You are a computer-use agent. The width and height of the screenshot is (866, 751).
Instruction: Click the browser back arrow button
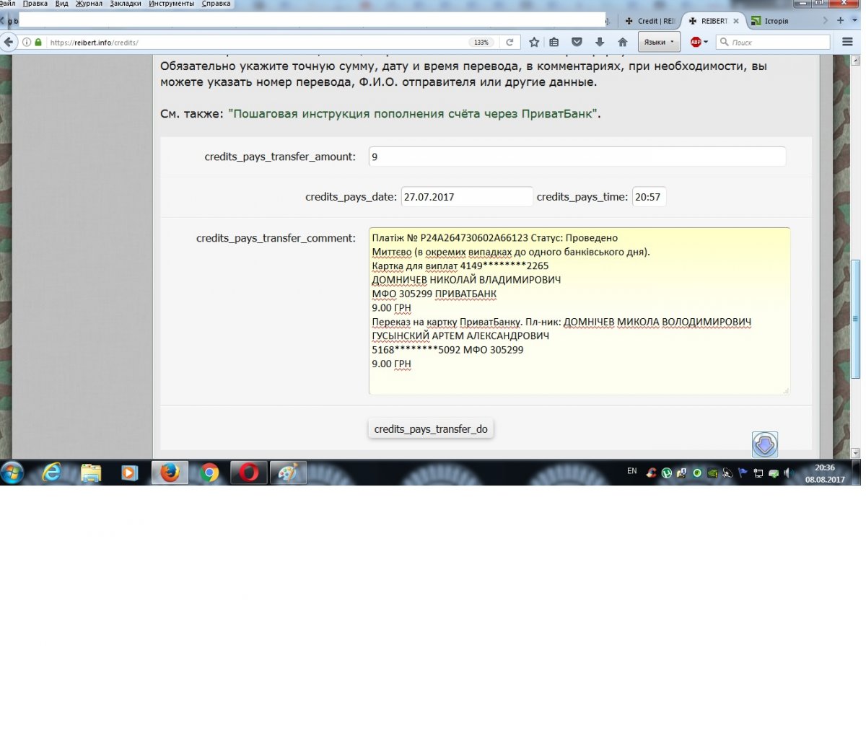click(8, 43)
